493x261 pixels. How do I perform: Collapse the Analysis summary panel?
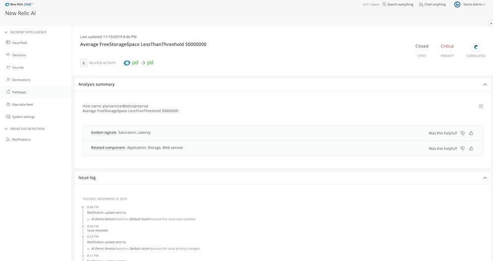point(485,84)
